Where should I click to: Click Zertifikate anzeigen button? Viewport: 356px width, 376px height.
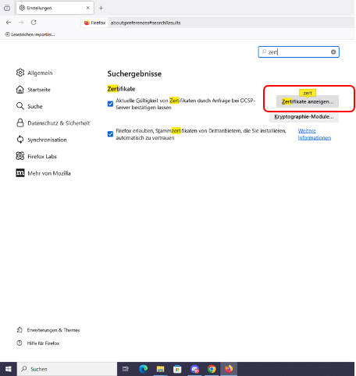click(x=308, y=101)
